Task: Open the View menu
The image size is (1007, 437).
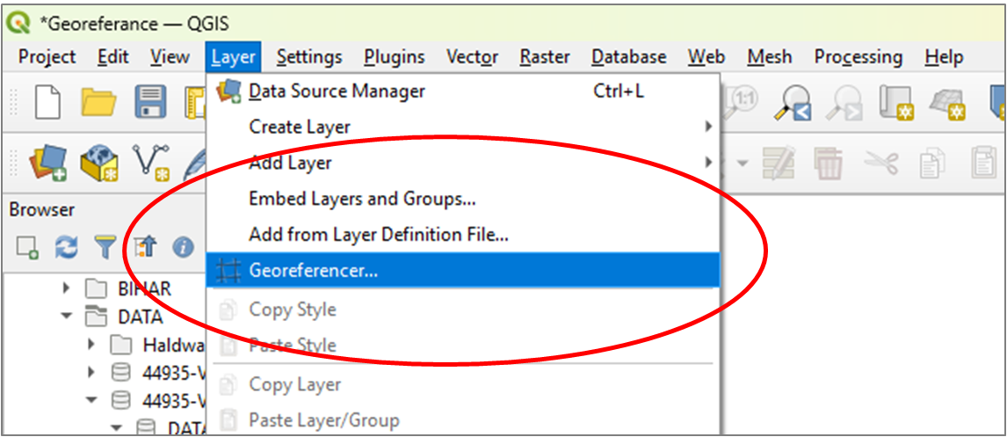Action: (x=170, y=57)
